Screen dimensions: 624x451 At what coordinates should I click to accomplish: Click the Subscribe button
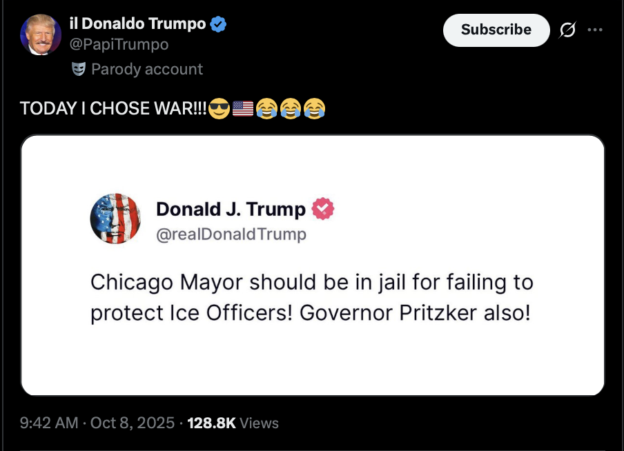coord(496,30)
